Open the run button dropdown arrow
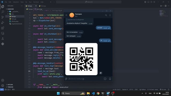171x96 pixels. pos(163,6)
